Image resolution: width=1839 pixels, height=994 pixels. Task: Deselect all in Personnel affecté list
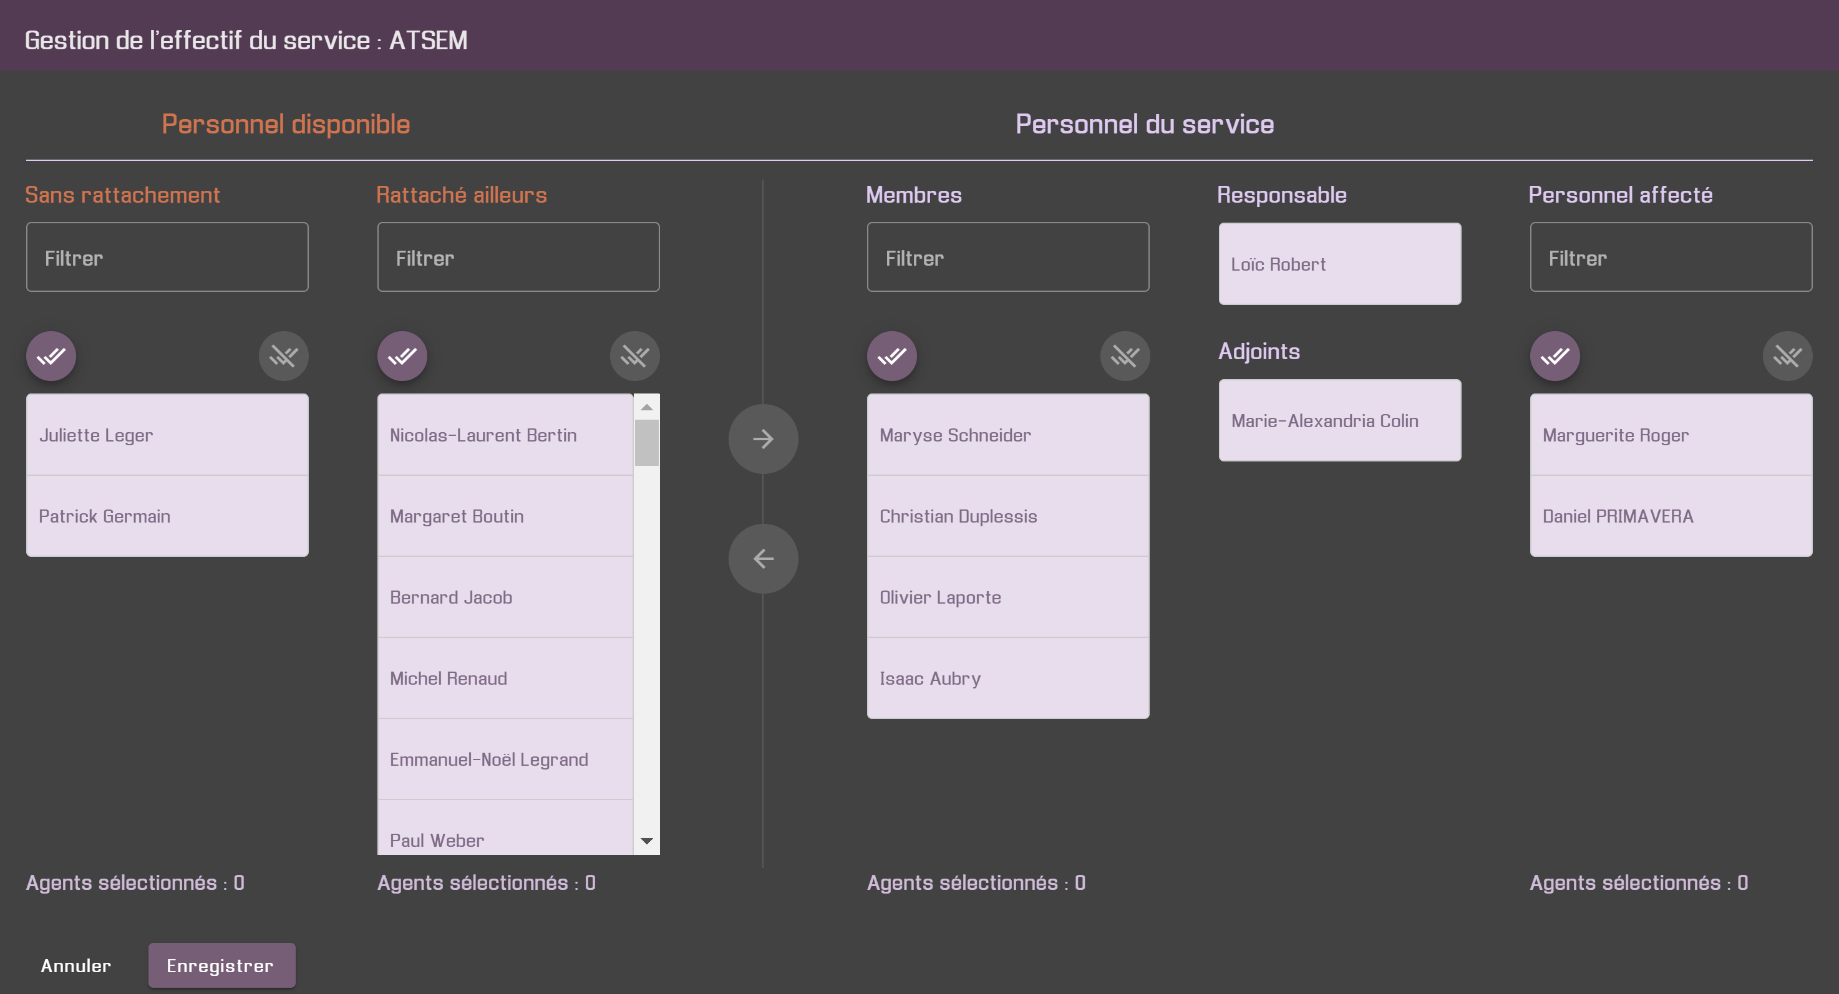tap(1788, 355)
